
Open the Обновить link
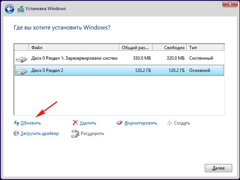click(31, 123)
